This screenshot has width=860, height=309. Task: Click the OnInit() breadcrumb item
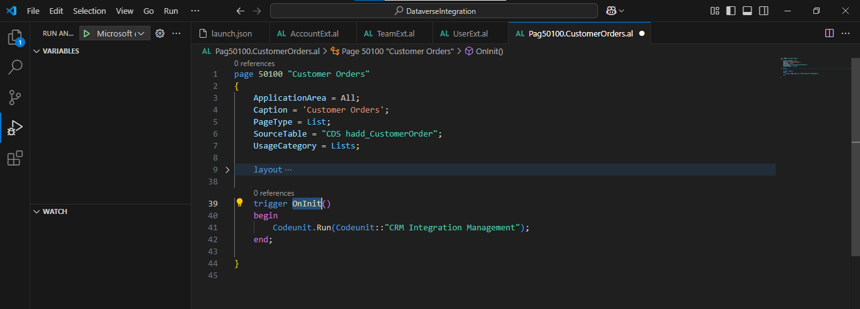click(x=489, y=52)
